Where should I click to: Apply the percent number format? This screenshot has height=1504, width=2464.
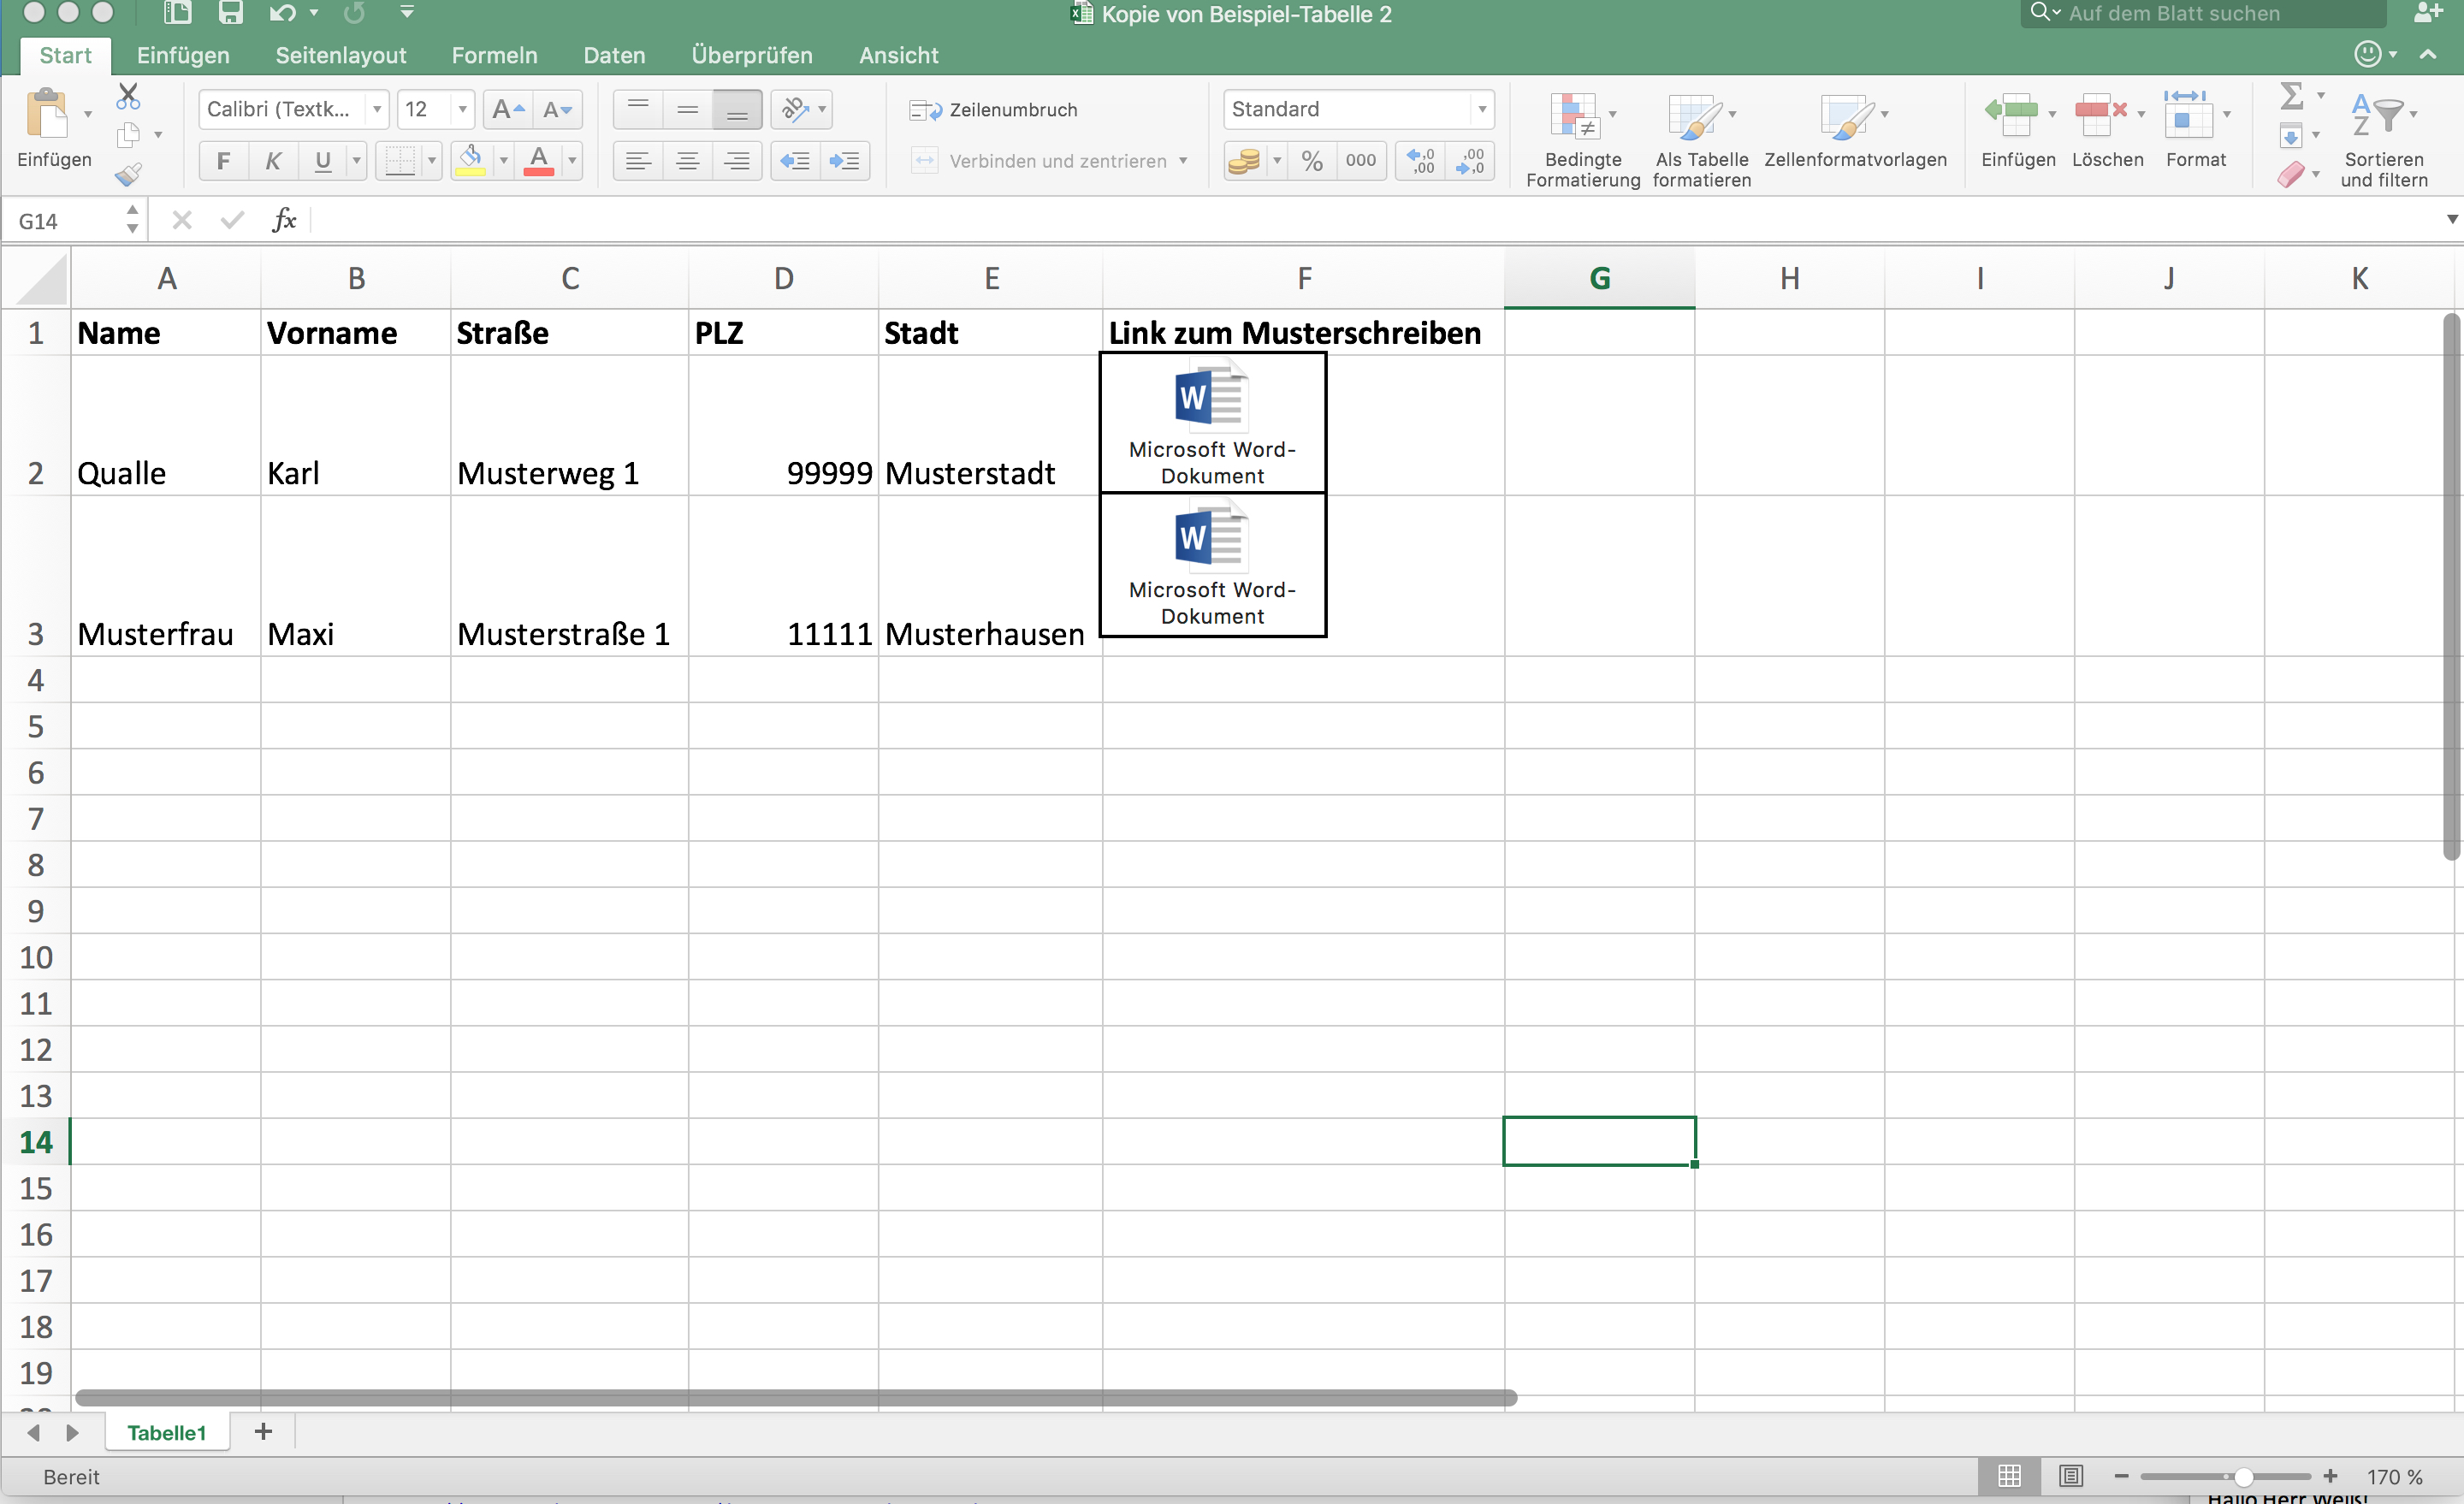[1312, 160]
